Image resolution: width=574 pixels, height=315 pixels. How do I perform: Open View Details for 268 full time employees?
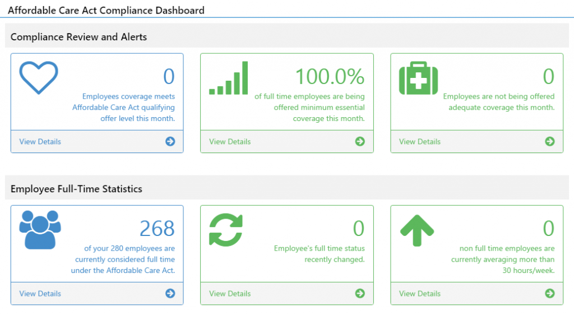[40, 293]
